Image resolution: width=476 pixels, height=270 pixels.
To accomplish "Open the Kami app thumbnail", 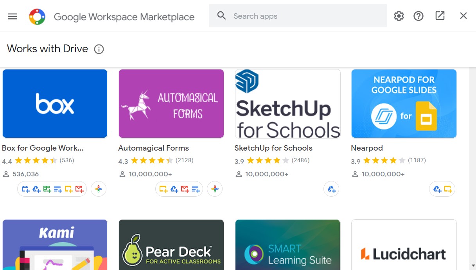I will (55, 245).
